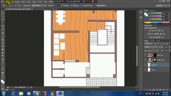This screenshot has width=171, height=96.
Task: Toggle the Contiguous checkbox
Action: (x=71, y=5)
